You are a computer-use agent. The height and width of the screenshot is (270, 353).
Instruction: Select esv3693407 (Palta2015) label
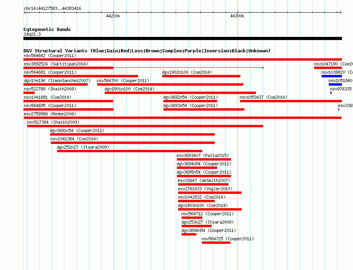click(203, 155)
